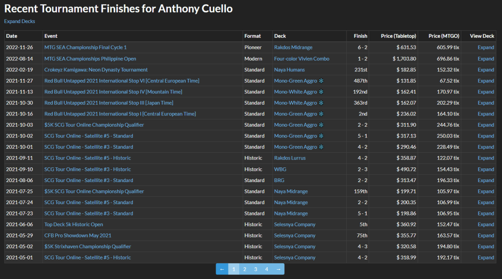Open MTG SEA Championship Final Cycle 1 event

pyautogui.click(x=85, y=47)
